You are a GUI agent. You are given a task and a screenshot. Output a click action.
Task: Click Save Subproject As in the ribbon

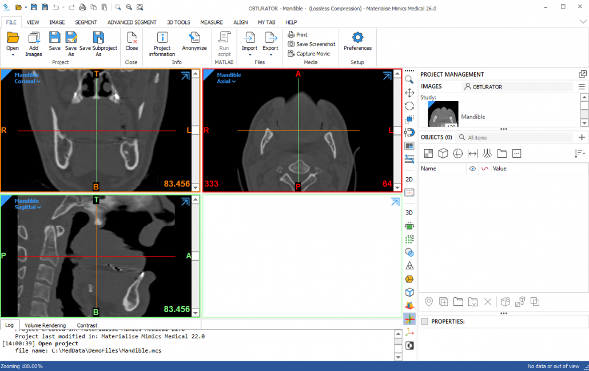pos(98,43)
